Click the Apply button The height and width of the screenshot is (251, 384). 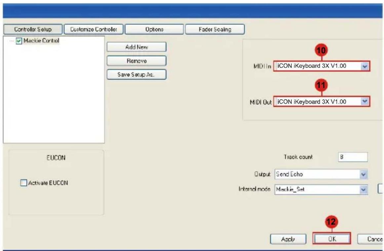click(x=288, y=239)
